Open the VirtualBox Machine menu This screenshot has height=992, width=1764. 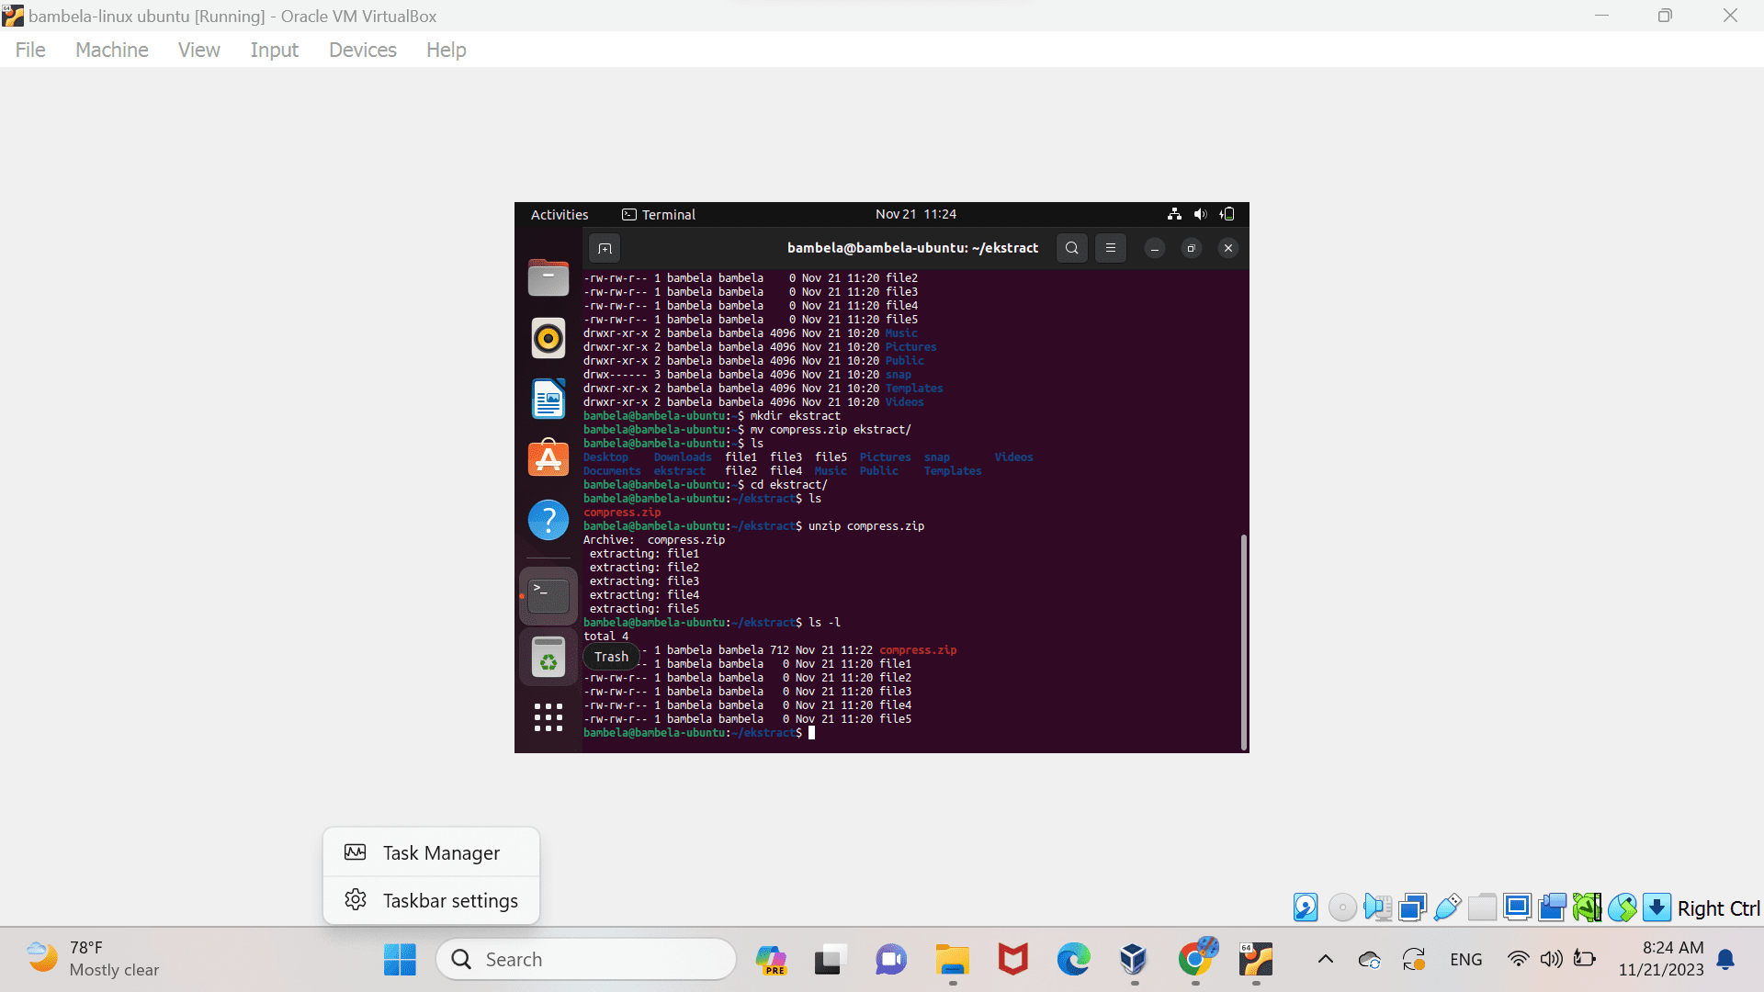[x=112, y=50]
